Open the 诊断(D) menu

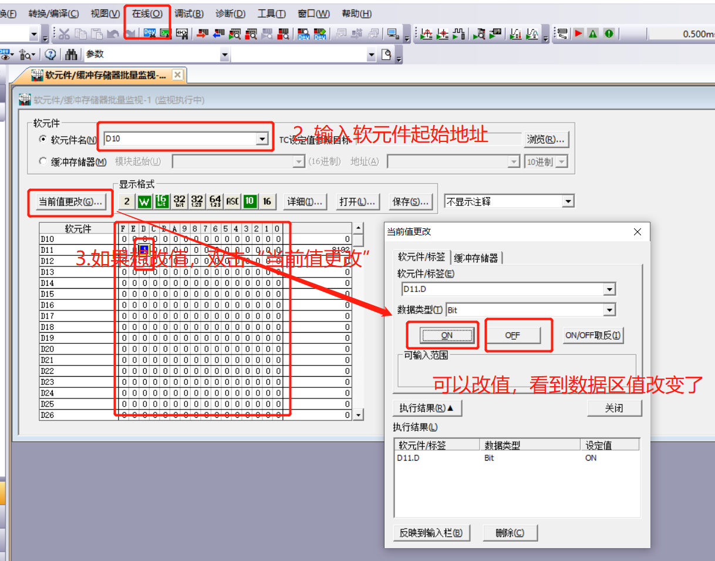tap(231, 13)
